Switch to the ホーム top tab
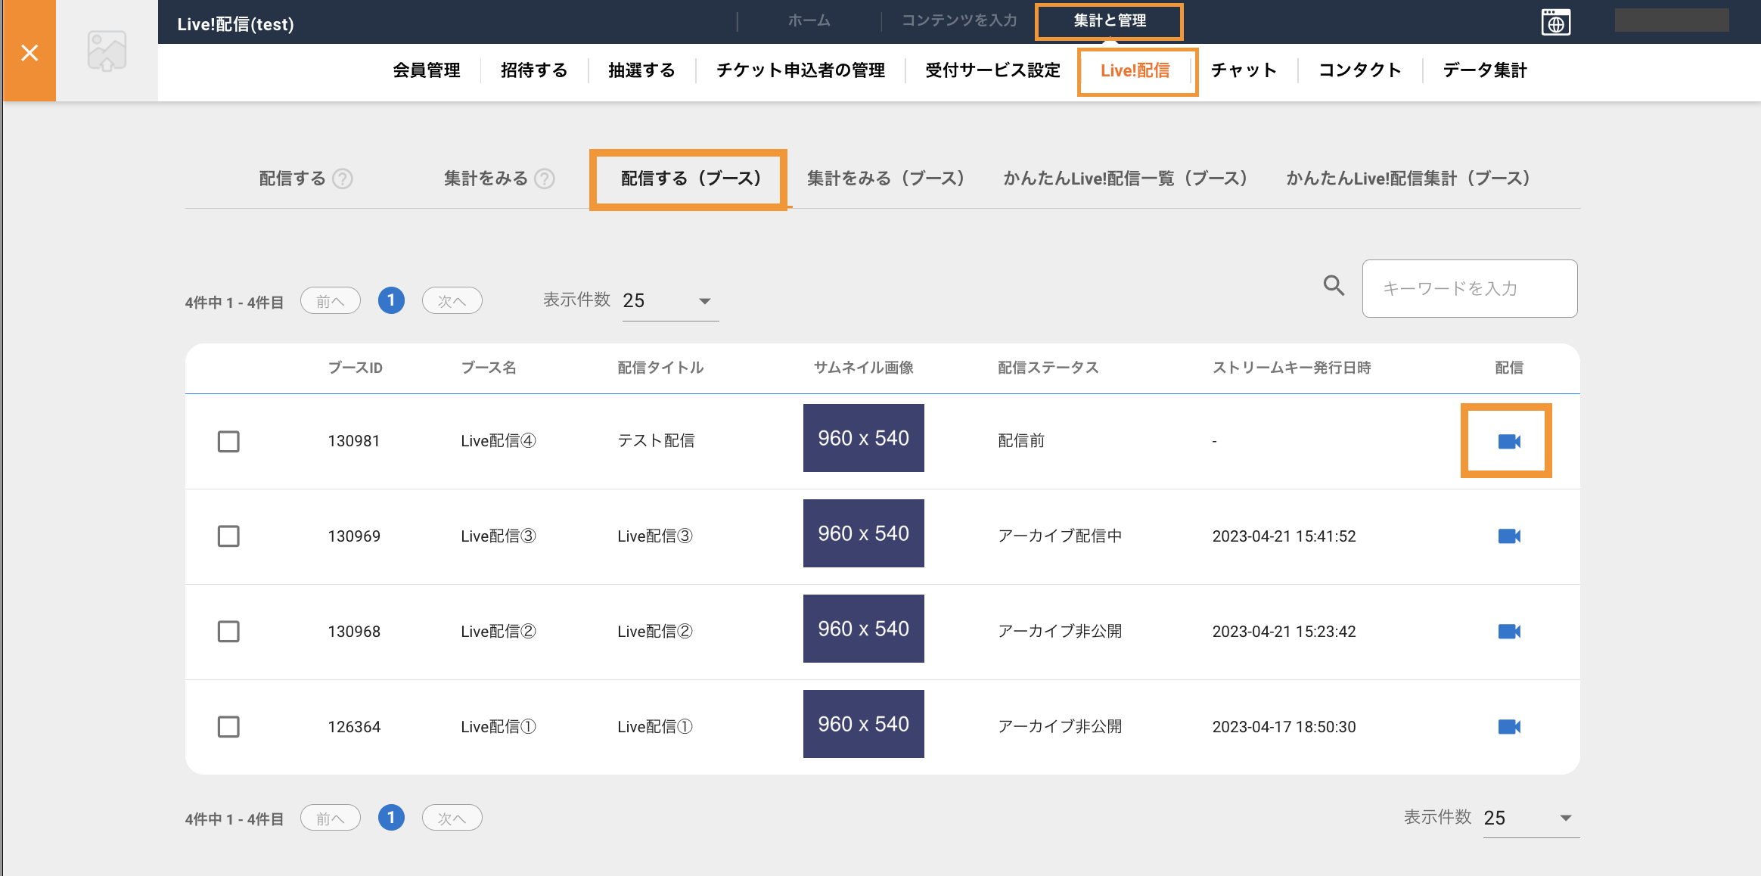 809,20
